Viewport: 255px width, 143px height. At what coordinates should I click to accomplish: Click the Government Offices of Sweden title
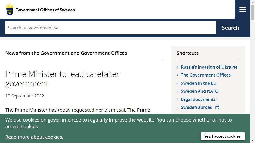pos(45,10)
